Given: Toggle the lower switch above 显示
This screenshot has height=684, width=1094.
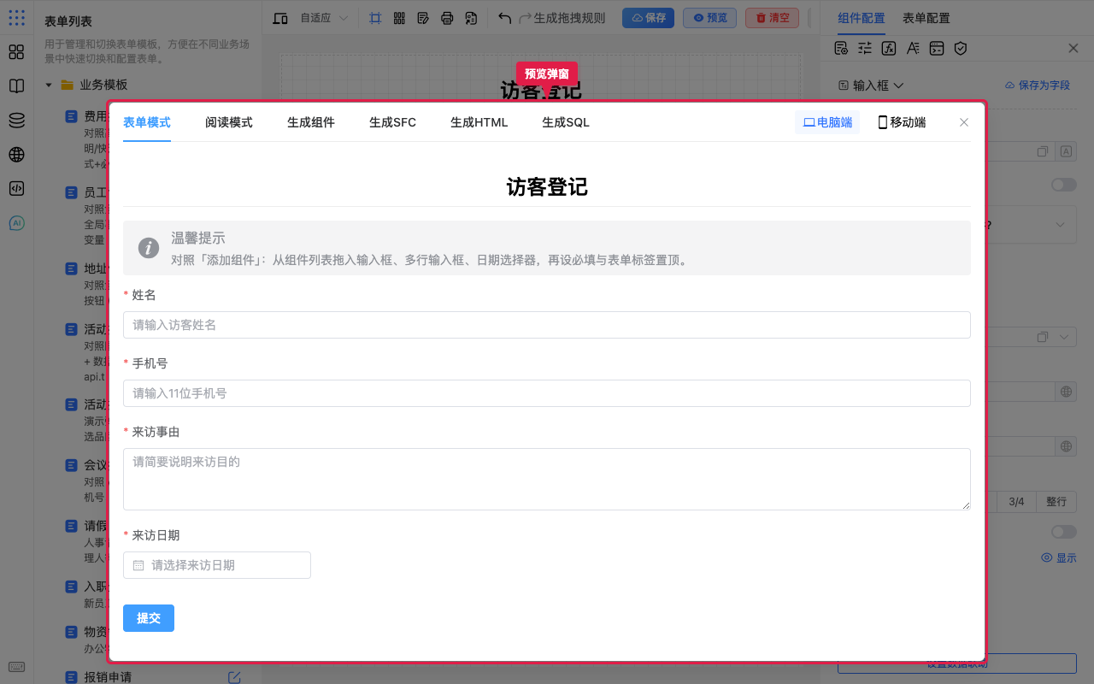Looking at the screenshot, I should (x=1064, y=532).
